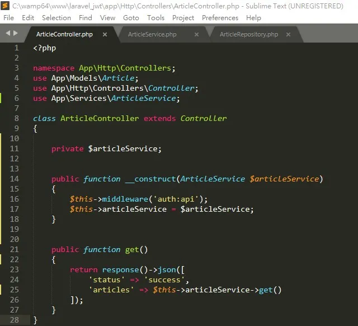The width and height of the screenshot is (358, 326).
Task: Click 'App\Http\Controllers' namespace on line 3
Action: click(x=125, y=68)
